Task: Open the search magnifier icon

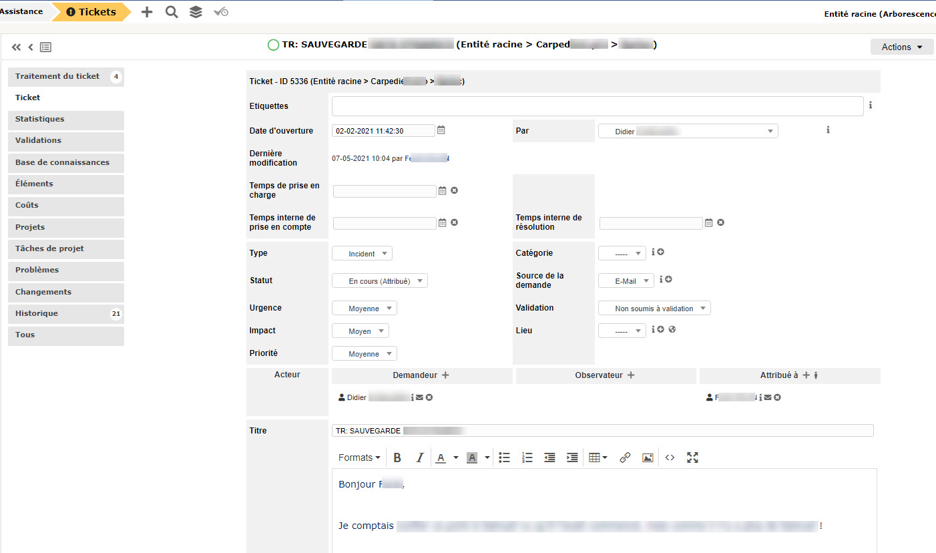Action: (172, 12)
